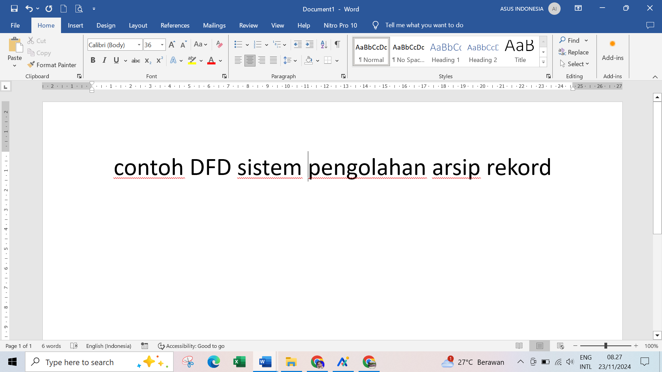Screen dimensions: 662x372
Task: Toggle Show/Hide paragraph marks
Action: (x=338, y=44)
